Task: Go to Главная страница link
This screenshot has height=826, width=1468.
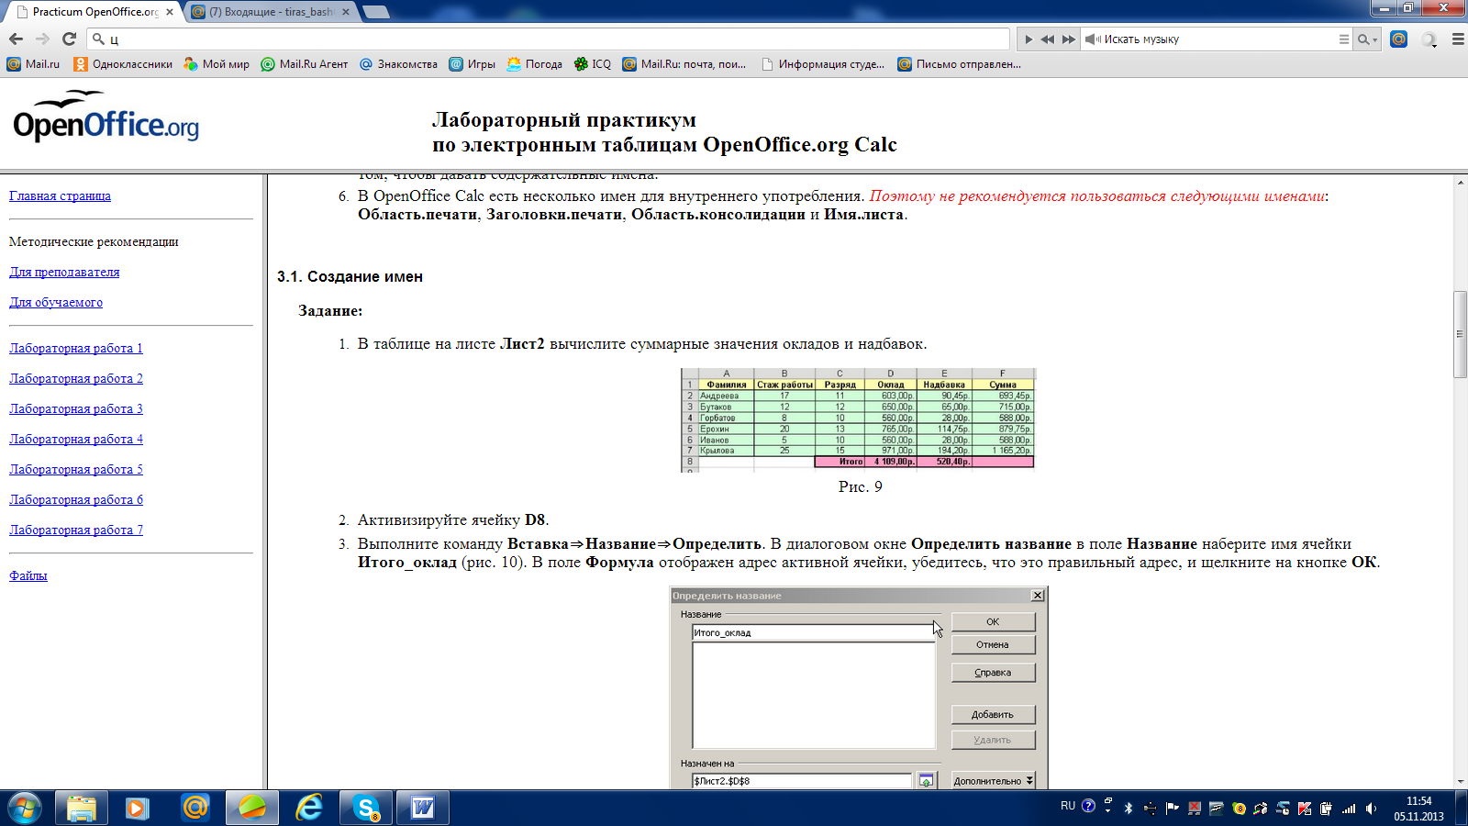Action: click(x=60, y=195)
